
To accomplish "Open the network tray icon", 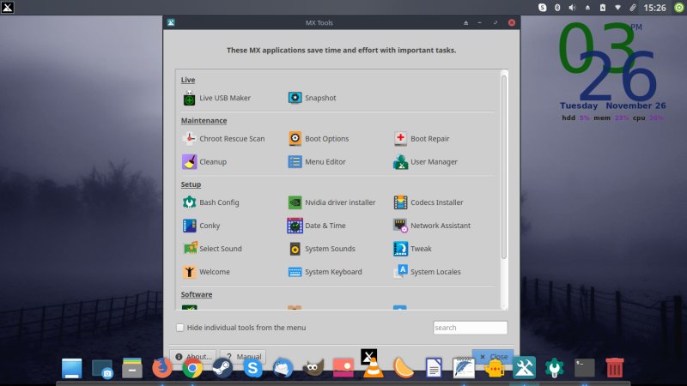I will coord(617,8).
